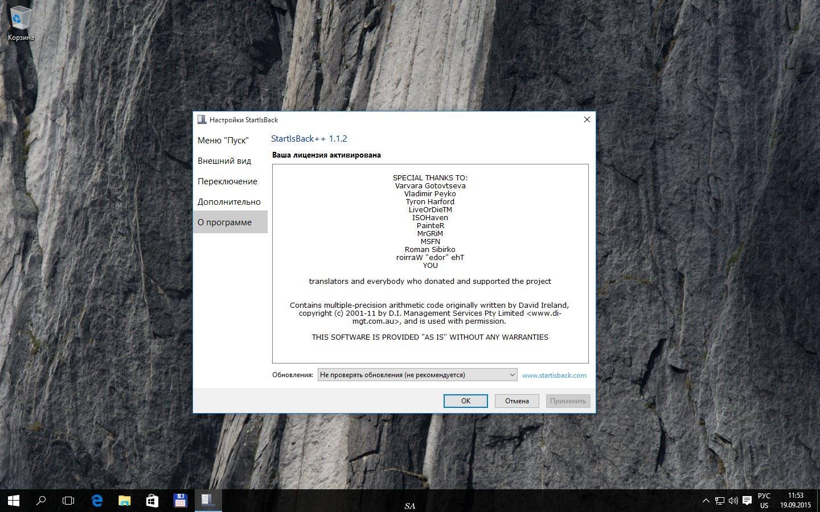The width and height of the screenshot is (820, 512).
Task: Open Task View on taskbar
Action: [68, 501]
